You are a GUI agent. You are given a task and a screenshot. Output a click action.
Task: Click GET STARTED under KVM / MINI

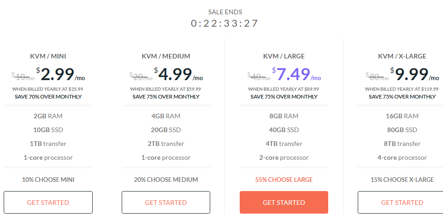48,202
